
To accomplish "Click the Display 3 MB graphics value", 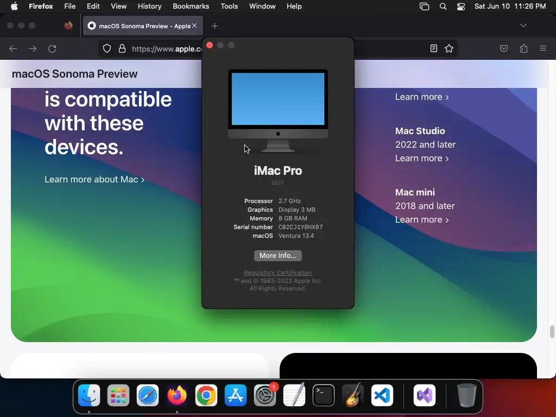I will [297, 210].
